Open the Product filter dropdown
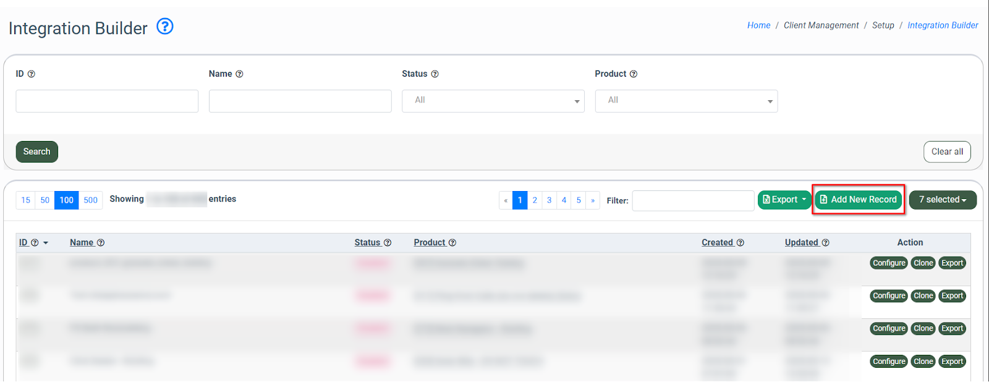The height and width of the screenshot is (382, 989). coord(686,101)
